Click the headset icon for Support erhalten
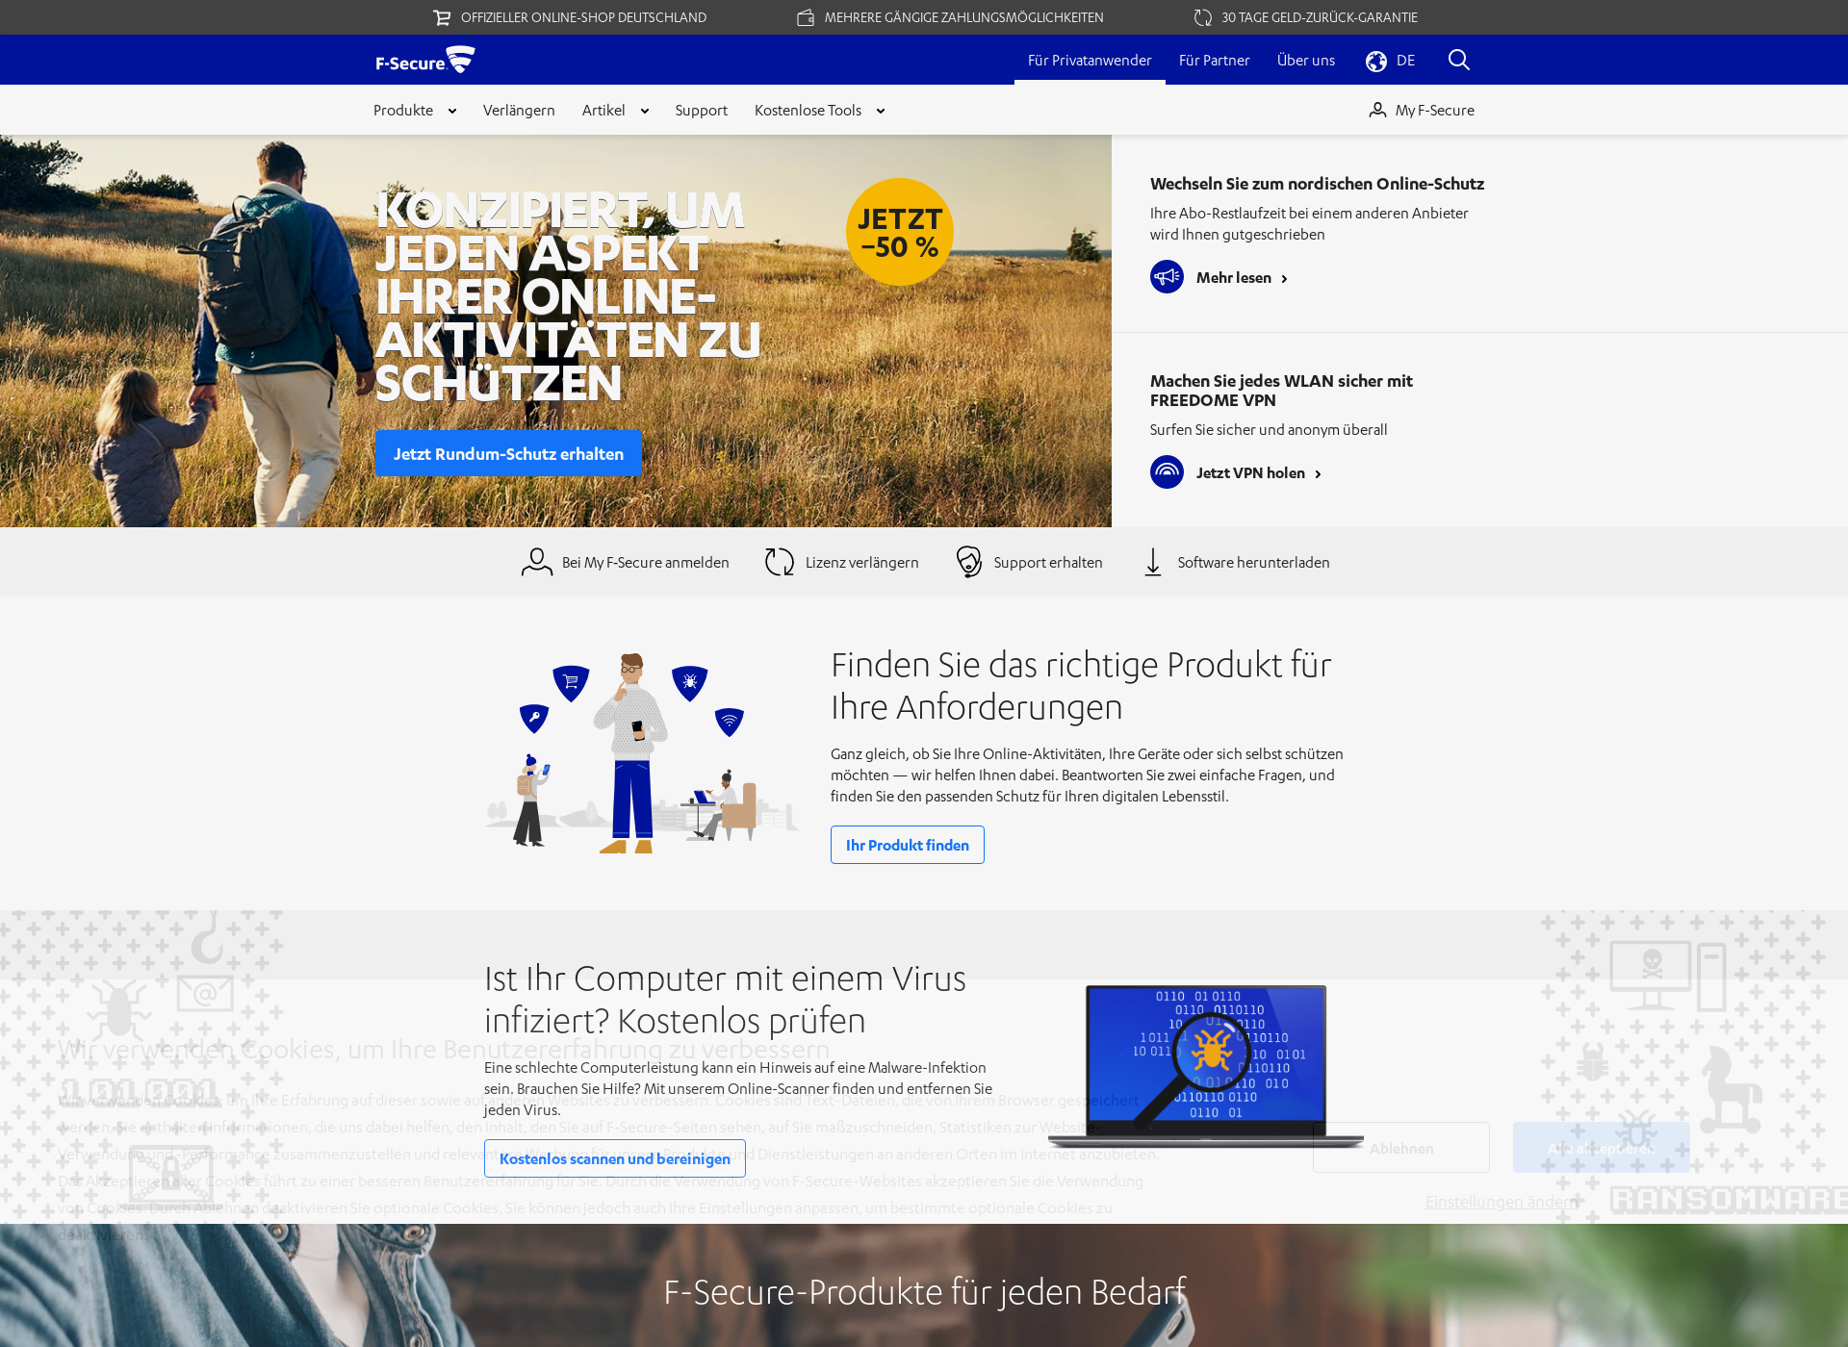The image size is (1848, 1347). tap(968, 562)
